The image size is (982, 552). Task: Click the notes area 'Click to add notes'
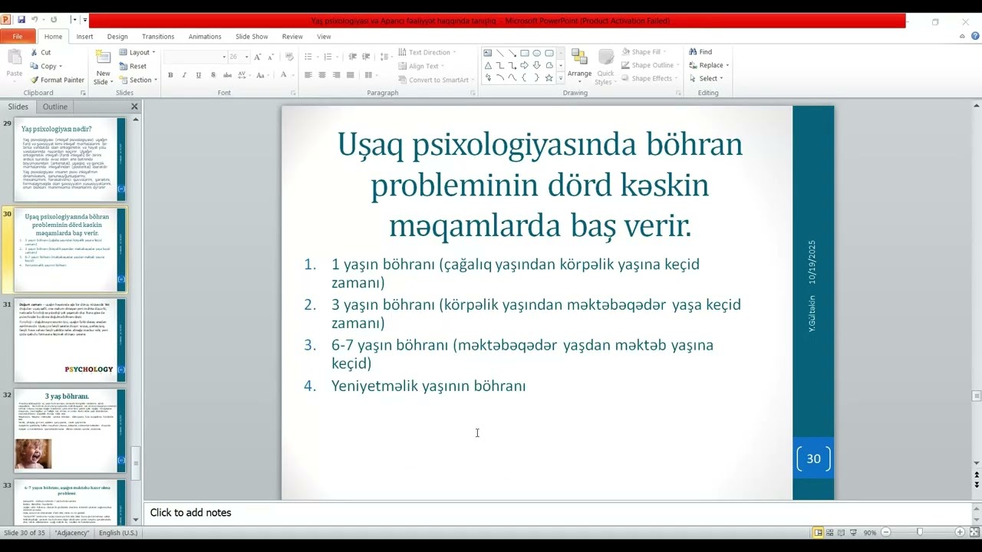[x=559, y=512]
